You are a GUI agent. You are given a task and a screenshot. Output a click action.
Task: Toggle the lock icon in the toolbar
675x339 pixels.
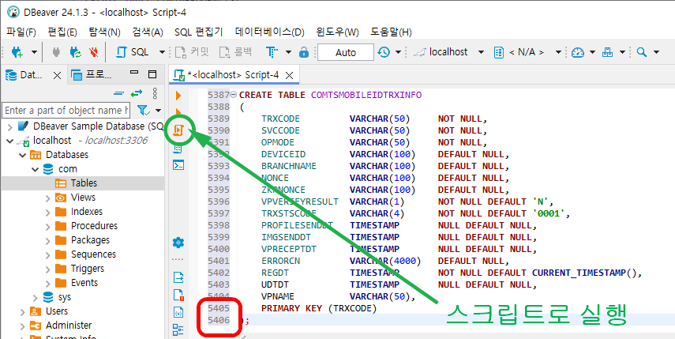tap(304, 52)
